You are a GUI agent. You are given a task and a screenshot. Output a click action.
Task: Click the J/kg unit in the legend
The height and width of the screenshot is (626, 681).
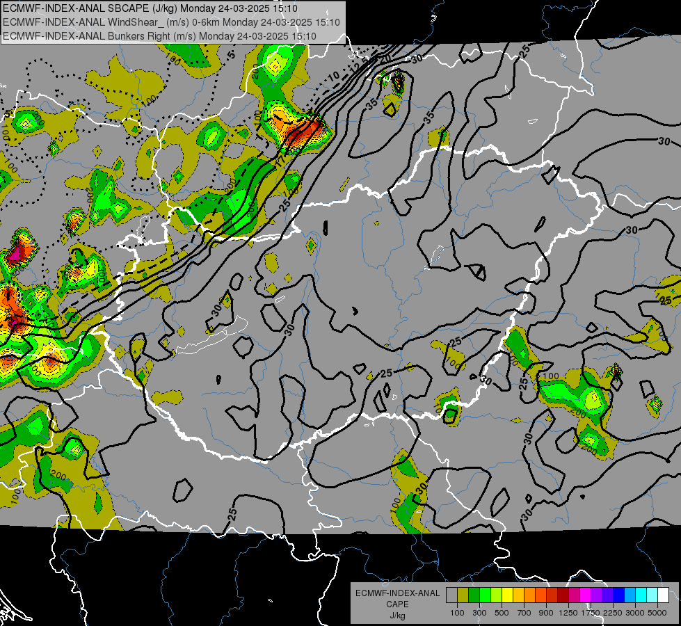tap(397, 616)
